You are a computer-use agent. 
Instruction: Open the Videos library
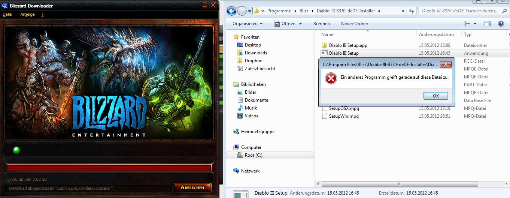251,116
